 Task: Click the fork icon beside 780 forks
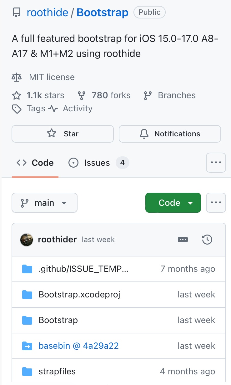click(82, 95)
